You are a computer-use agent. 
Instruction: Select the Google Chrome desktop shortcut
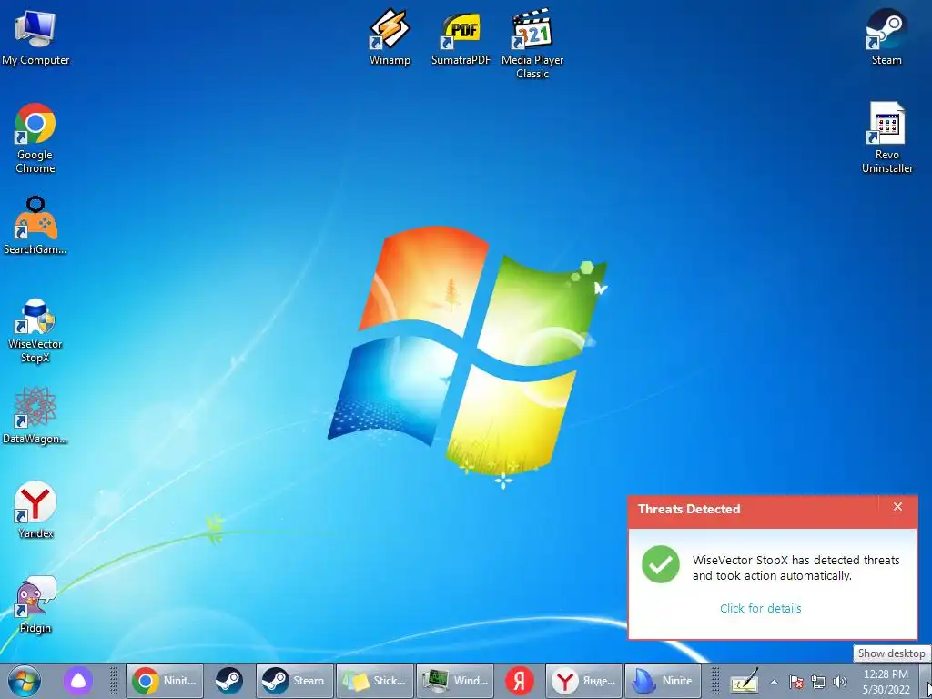(x=35, y=138)
